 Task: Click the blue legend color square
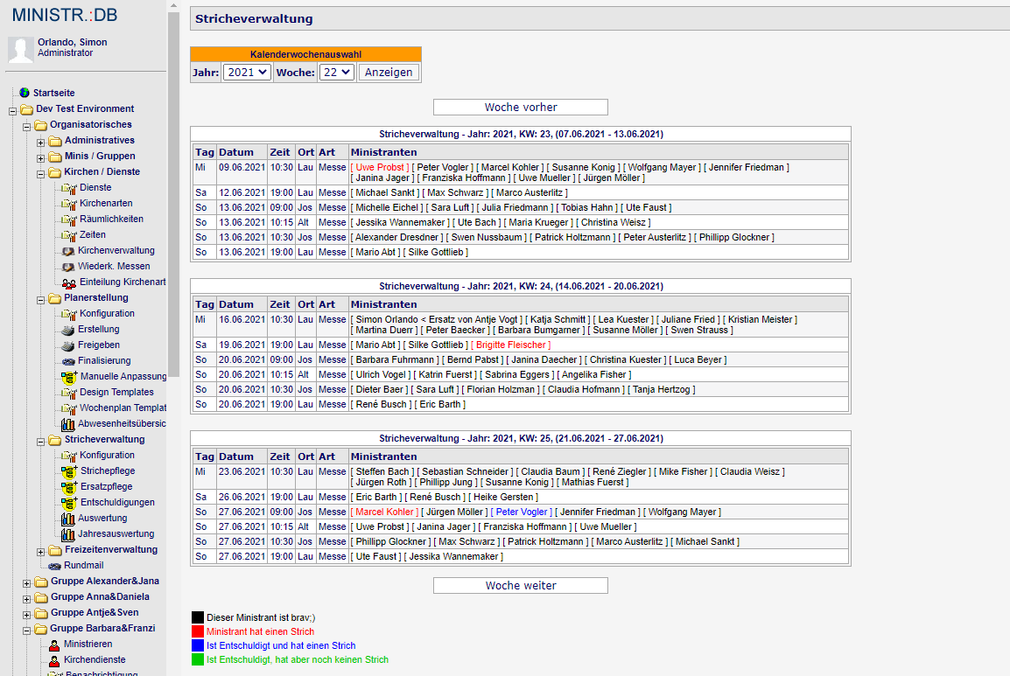[198, 645]
